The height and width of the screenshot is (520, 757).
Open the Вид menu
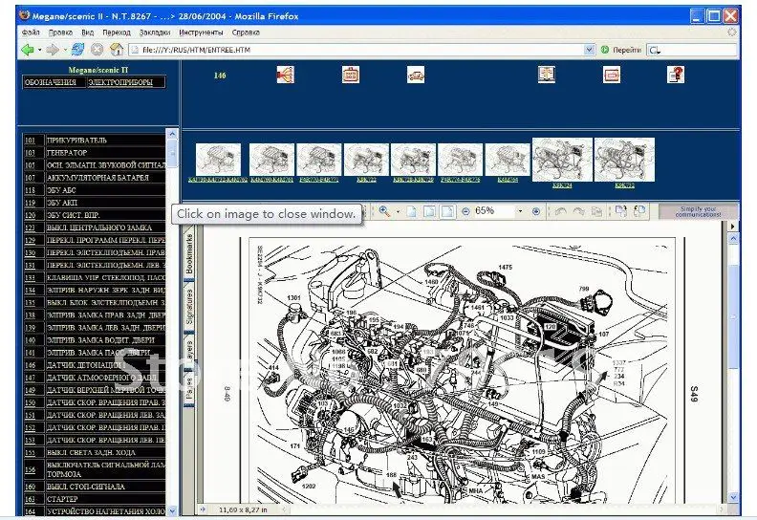[x=87, y=32]
